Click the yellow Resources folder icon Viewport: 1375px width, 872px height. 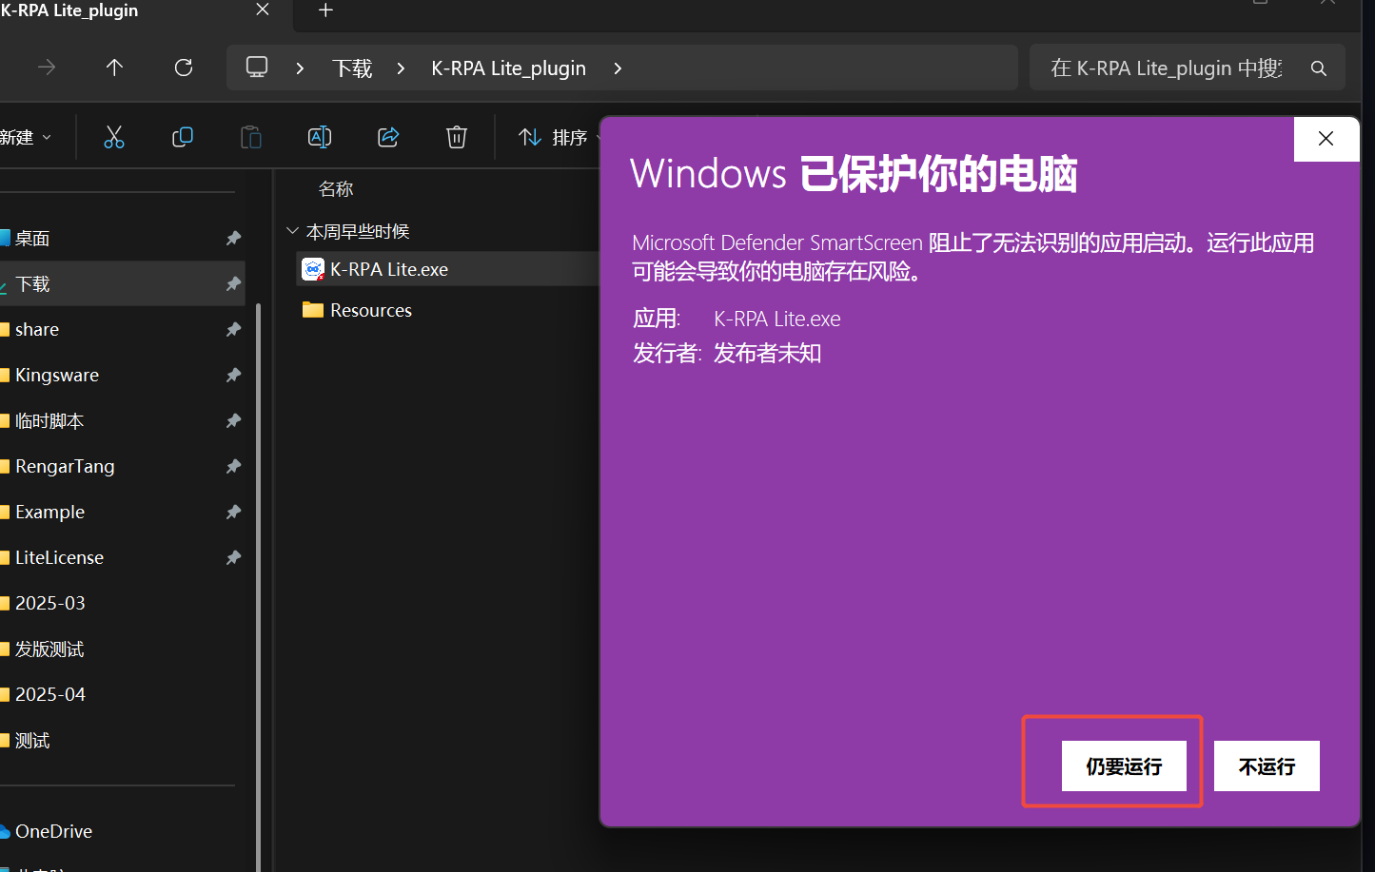pos(313,310)
